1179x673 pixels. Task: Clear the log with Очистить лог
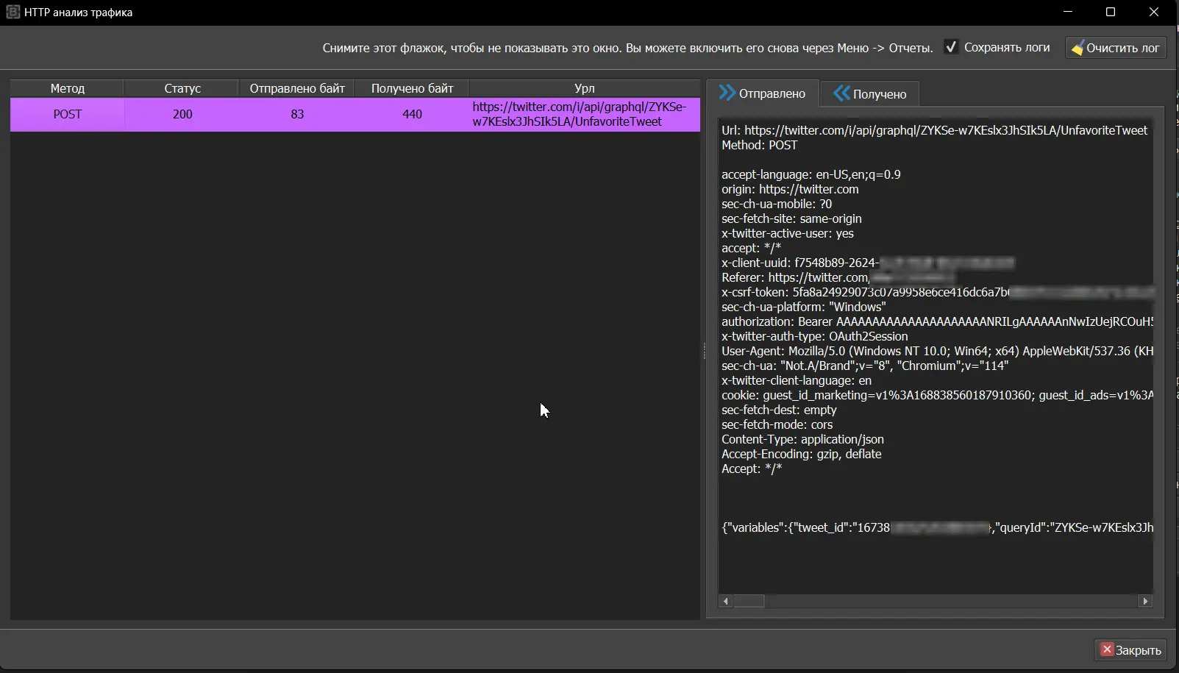coord(1116,48)
